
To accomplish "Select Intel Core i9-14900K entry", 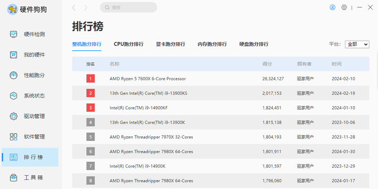I will click(137, 166).
